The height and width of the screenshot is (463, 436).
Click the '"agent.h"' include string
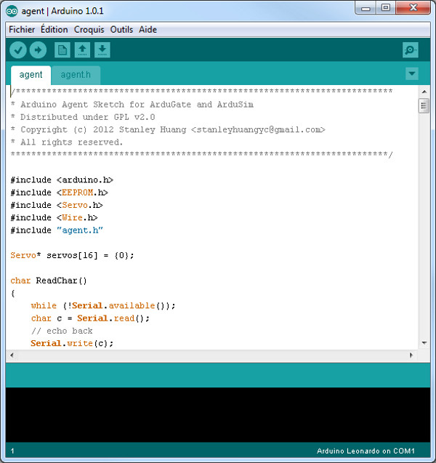[80, 230]
